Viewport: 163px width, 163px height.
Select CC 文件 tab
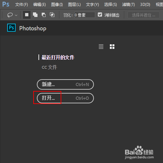50,67
